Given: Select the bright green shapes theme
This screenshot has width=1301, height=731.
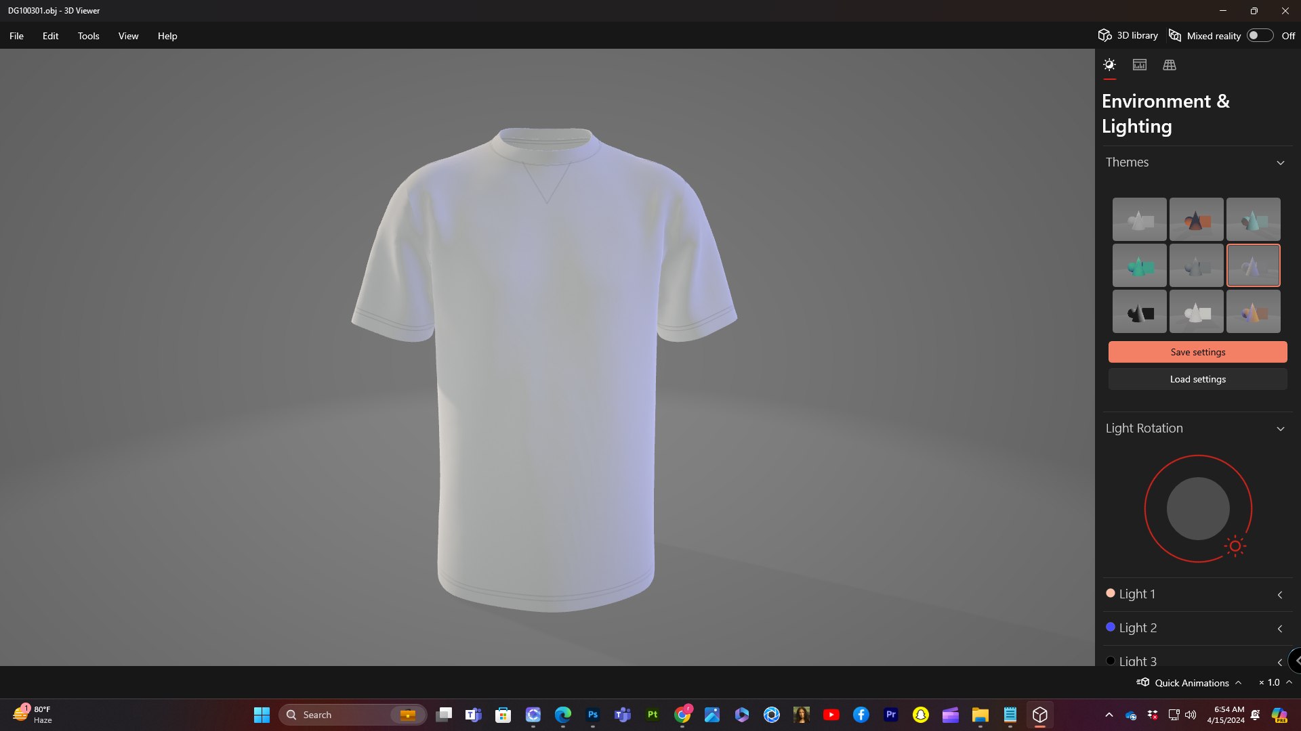Looking at the screenshot, I should click(x=1139, y=265).
